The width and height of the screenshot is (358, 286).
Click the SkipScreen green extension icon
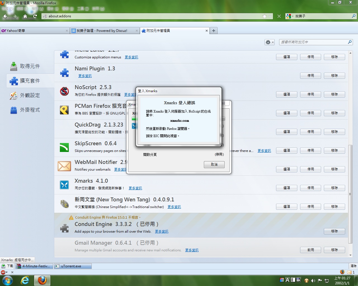pos(64,147)
